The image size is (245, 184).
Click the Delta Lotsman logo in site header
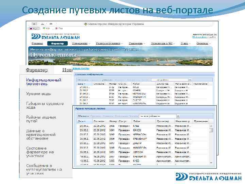(55, 36)
